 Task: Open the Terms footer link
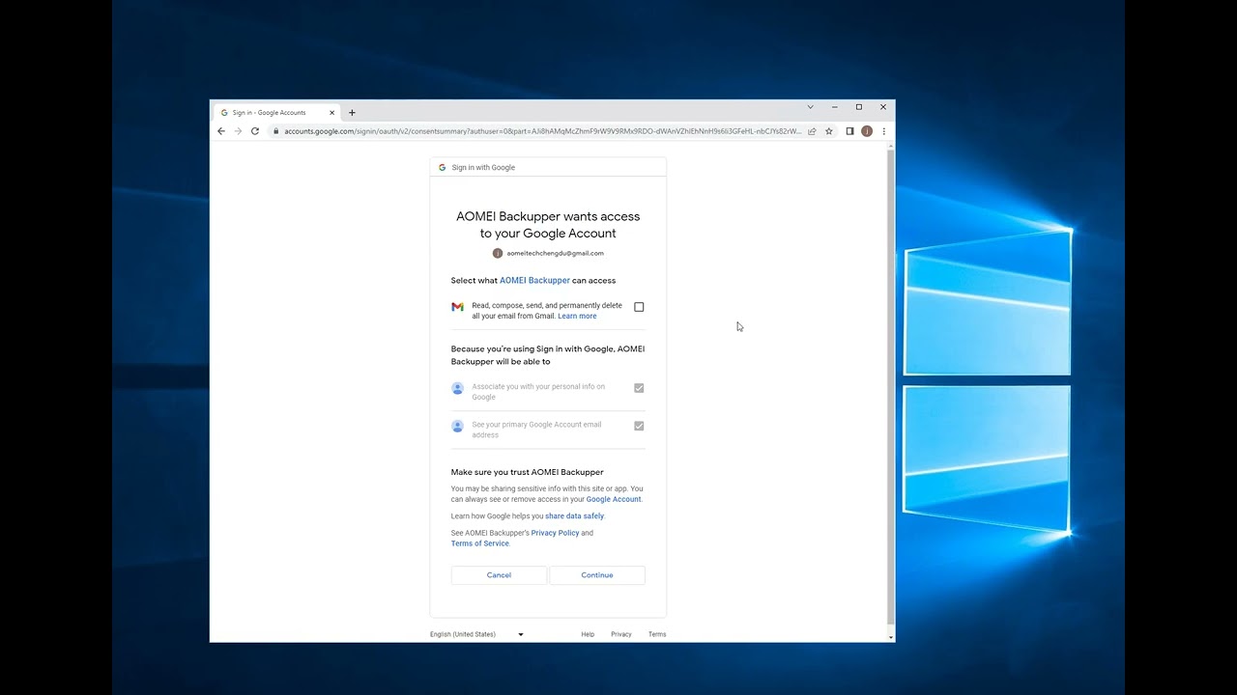(657, 634)
